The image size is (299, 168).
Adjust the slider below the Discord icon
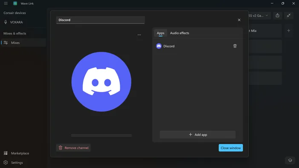[x=101, y=135]
